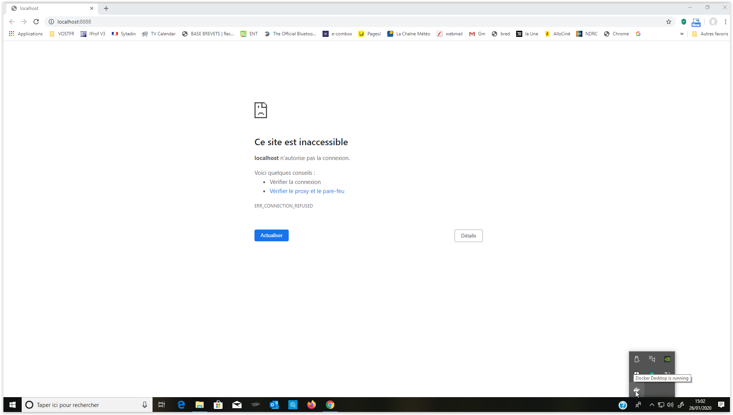Click the Détails button

(x=468, y=236)
